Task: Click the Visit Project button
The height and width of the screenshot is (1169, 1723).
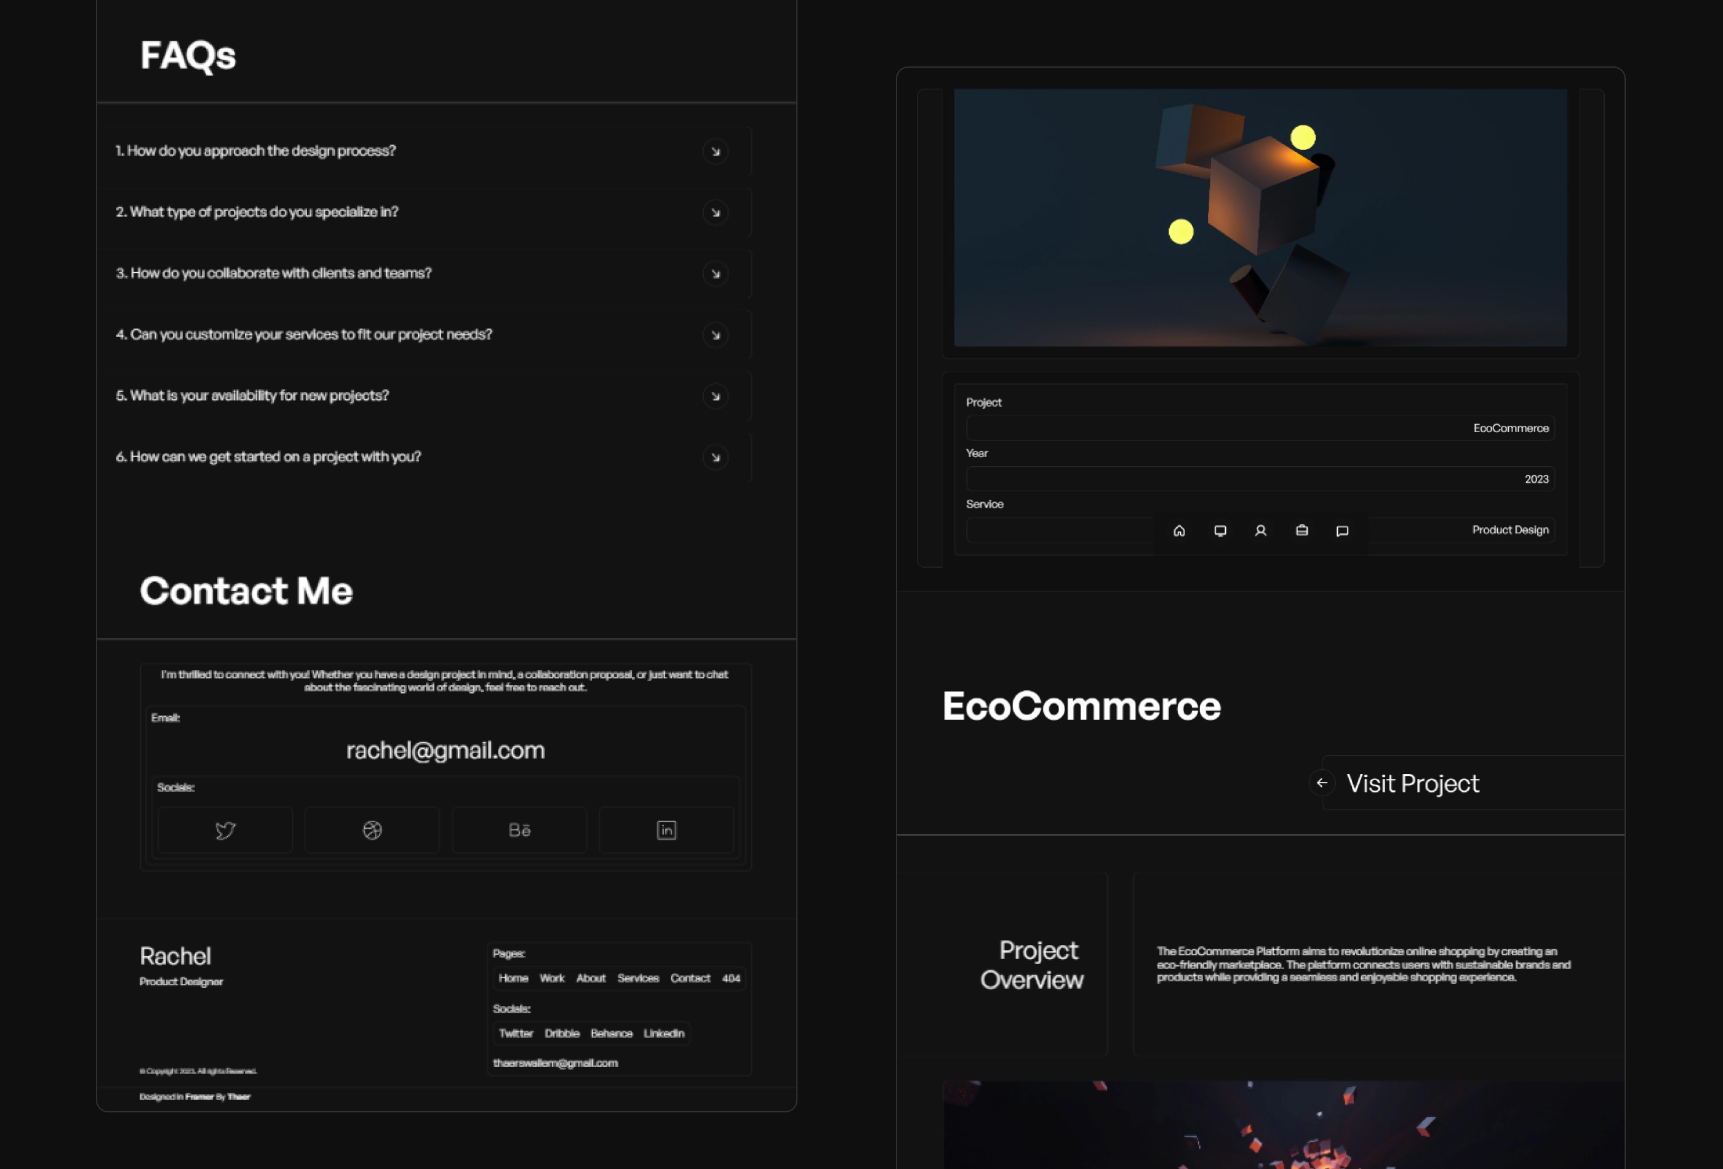Action: [1412, 783]
